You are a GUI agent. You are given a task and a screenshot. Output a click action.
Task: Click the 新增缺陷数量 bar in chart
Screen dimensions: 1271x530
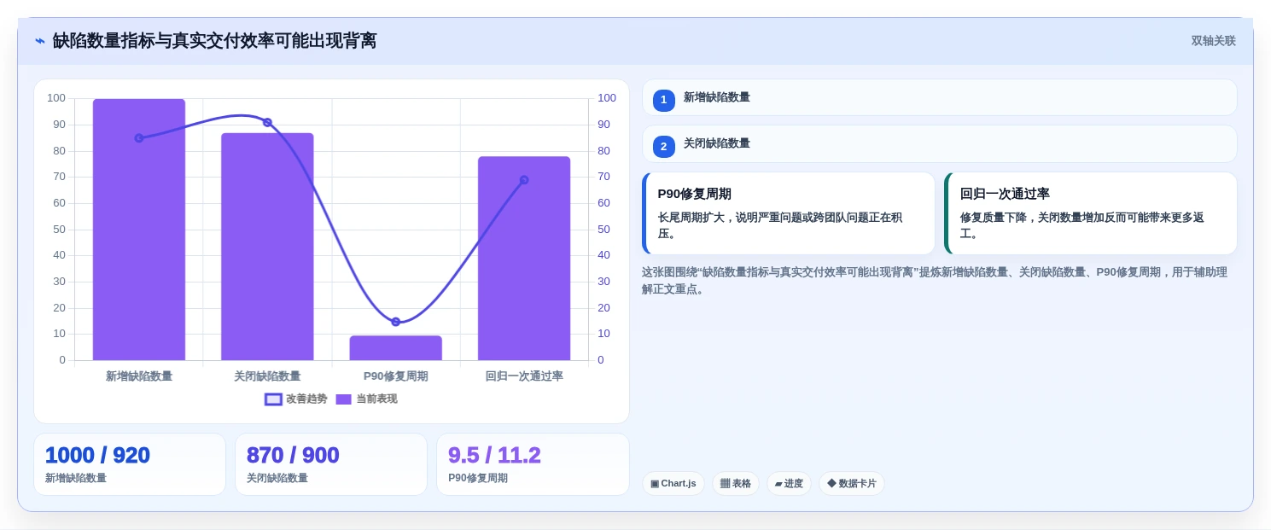[x=139, y=230]
